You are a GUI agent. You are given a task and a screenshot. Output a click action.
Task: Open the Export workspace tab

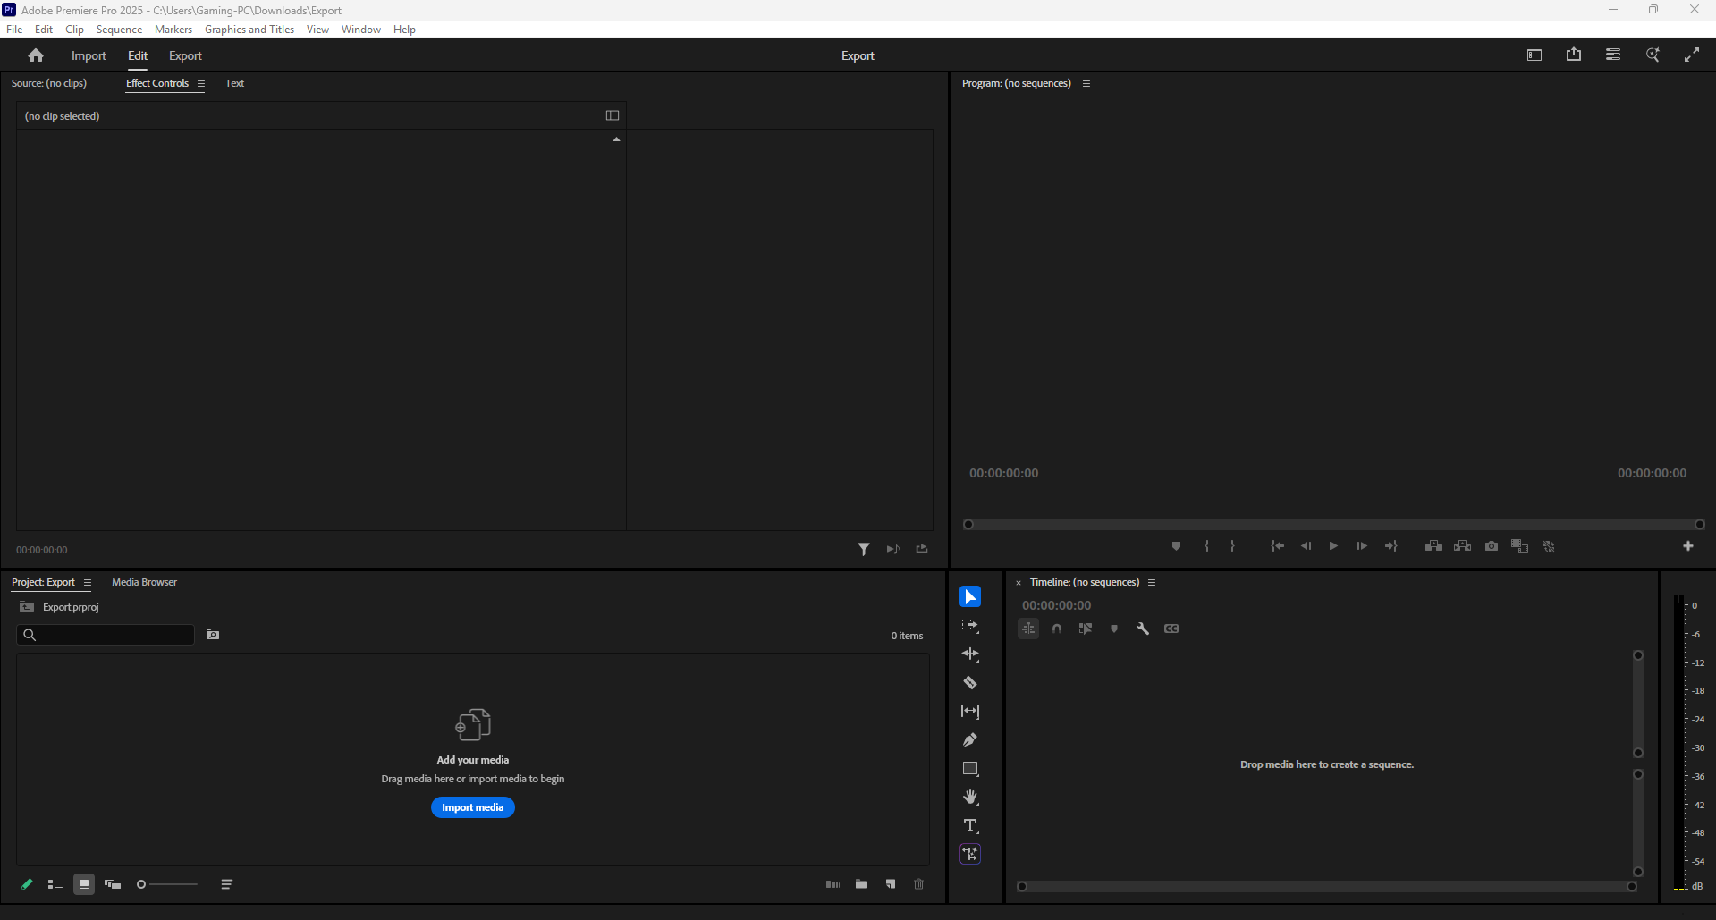pyautogui.click(x=185, y=55)
